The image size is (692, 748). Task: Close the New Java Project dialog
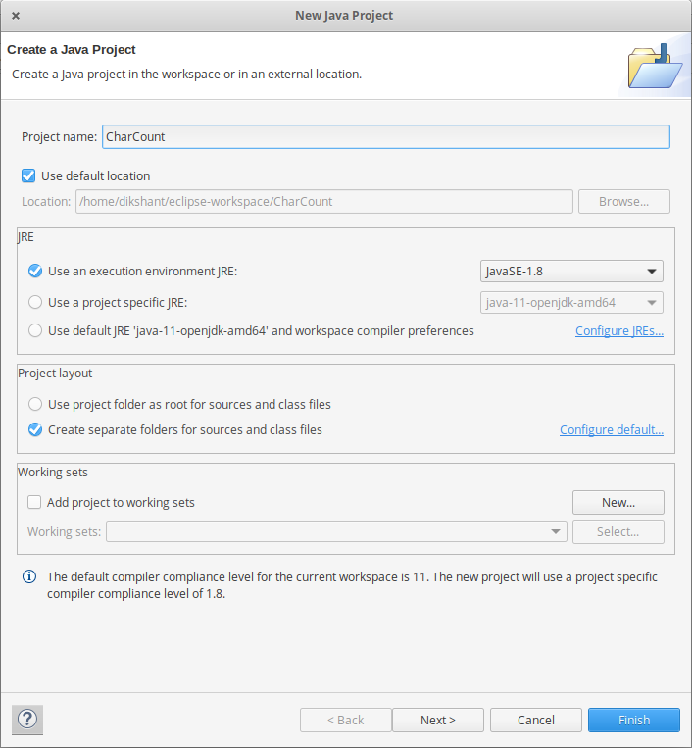coord(16,16)
